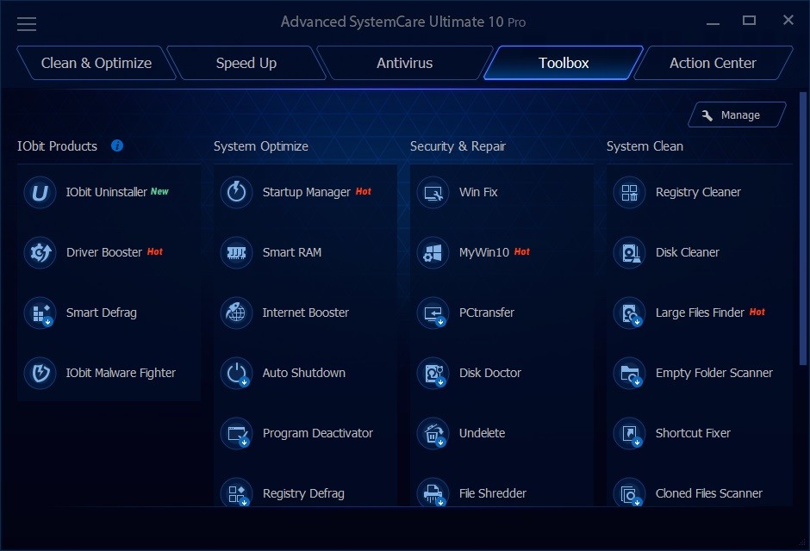
Task: Open the Shortcut Fixer icon
Action: coord(629,433)
